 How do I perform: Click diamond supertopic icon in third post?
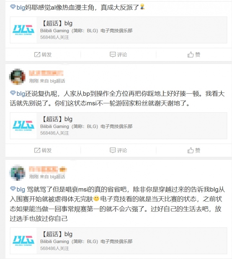click(x=13, y=189)
